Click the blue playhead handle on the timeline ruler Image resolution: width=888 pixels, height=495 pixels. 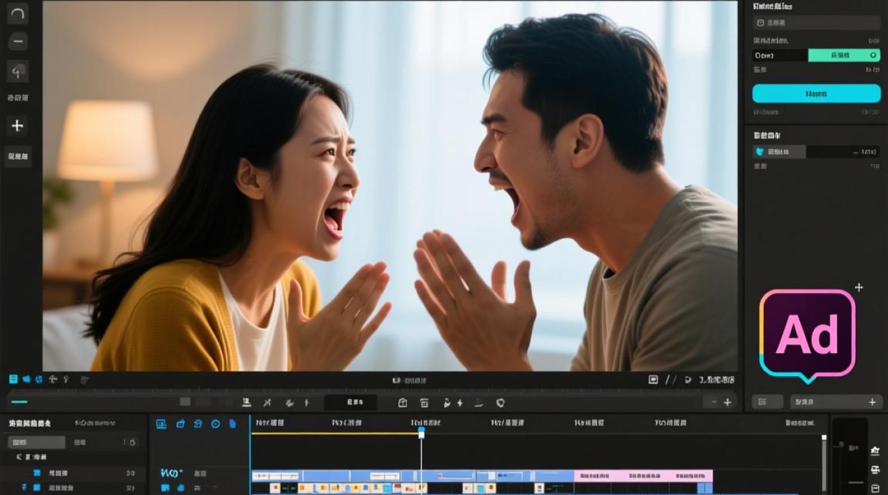[x=421, y=432]
